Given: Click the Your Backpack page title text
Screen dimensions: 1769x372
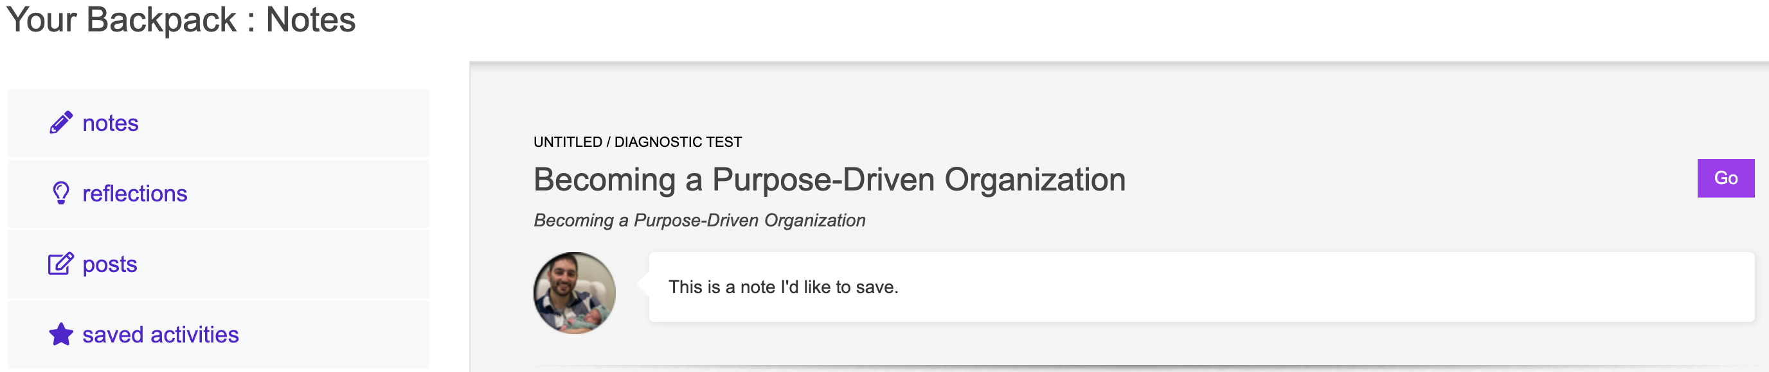Looking at the screenshot, I should tap(121, 19).
